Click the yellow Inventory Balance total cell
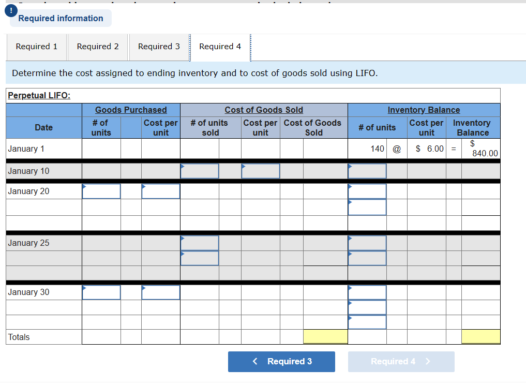 (481, 336)
